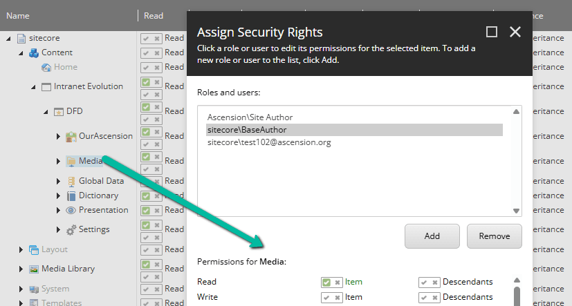Click the Intranet Evolution window icon
Screen dimensions: 572x306
tap(46, 87)
